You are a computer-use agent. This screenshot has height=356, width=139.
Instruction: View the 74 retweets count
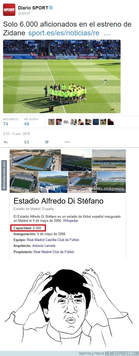6,124
